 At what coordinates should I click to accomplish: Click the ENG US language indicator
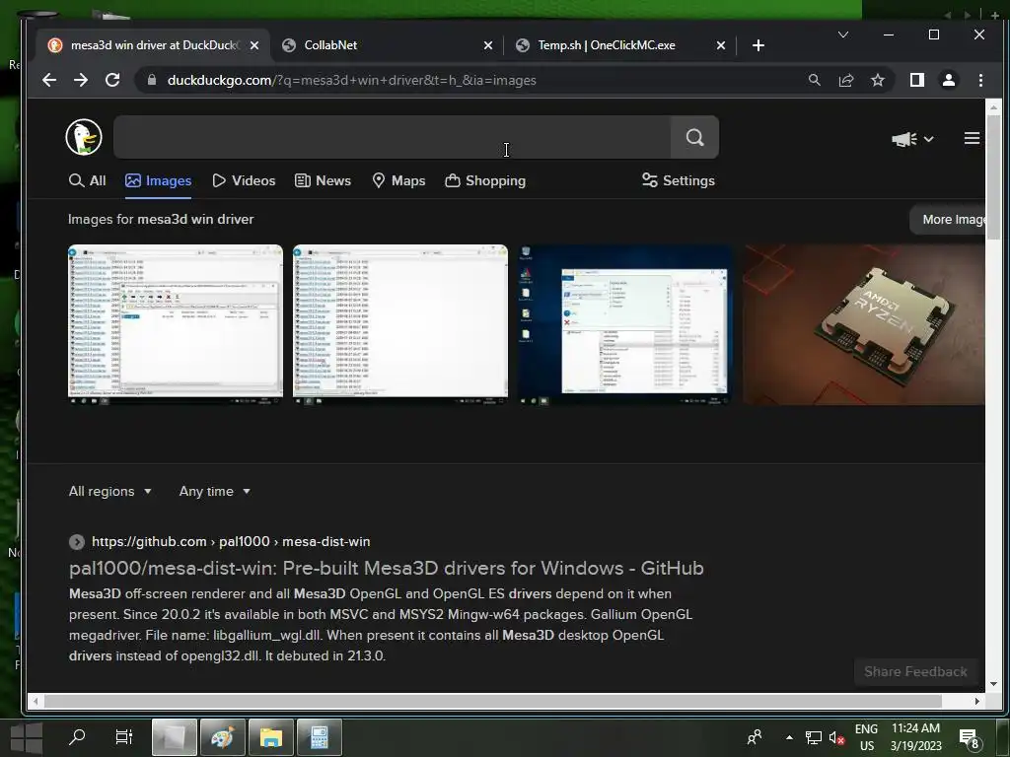pos(866,737)
